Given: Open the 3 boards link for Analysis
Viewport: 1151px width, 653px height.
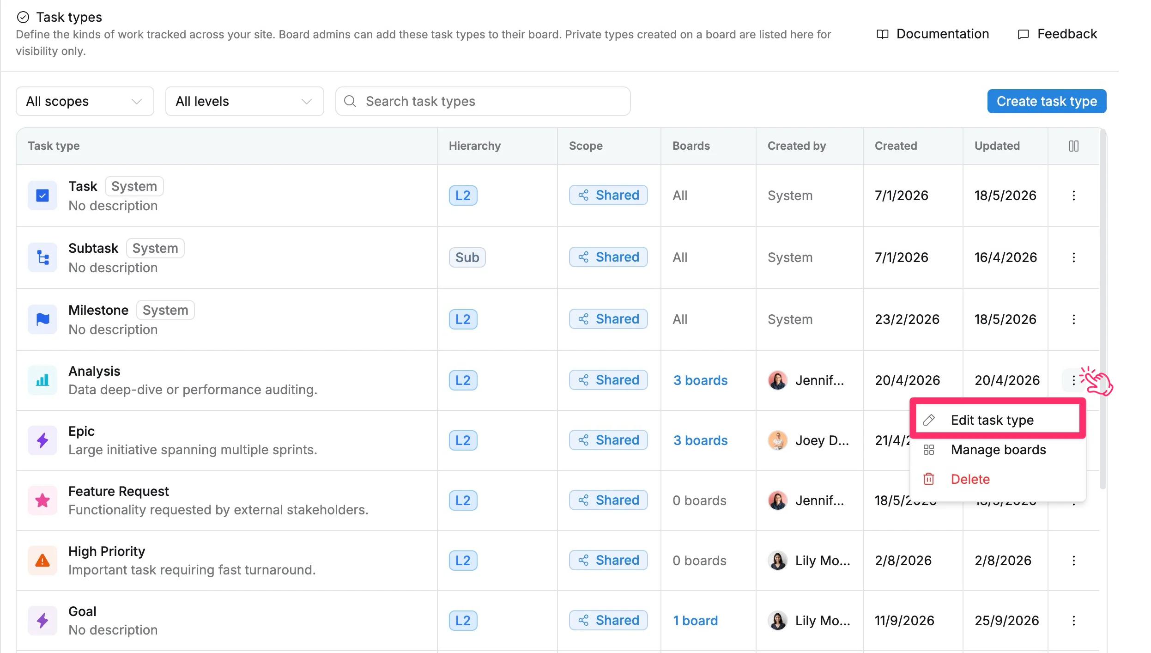Looking at the screenshot, I should pyautogui.click(x=700, y=380).
